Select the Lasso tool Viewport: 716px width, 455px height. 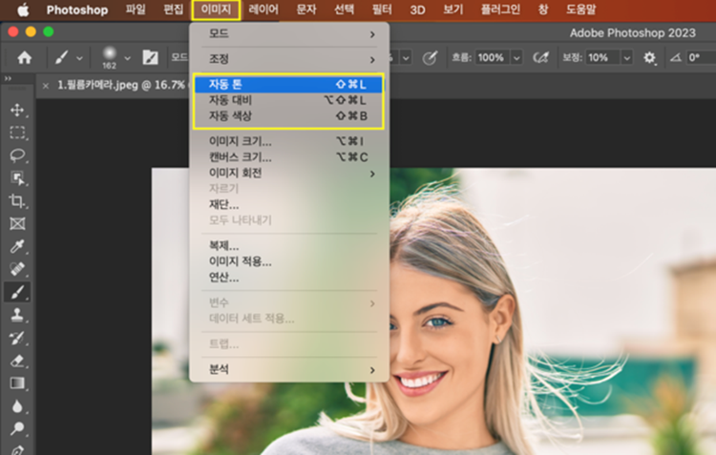coord(17,155)
